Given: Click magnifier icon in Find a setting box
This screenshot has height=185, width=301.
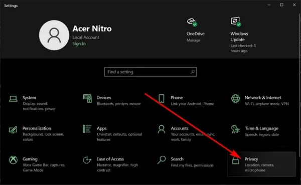Looking at the screenshot, I should (x=192, y=72).
